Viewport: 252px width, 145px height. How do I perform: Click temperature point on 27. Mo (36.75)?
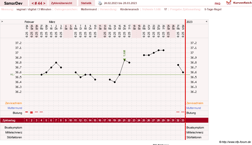(178, 65)
